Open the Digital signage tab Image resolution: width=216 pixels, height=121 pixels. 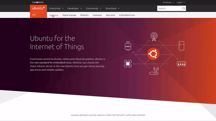(x=69, y=15)
